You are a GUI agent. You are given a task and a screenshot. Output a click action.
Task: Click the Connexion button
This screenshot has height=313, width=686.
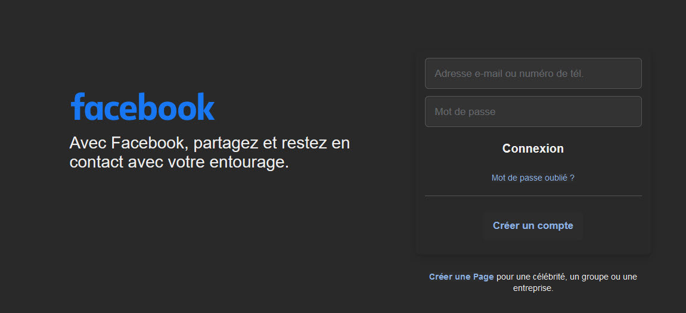tap(533, 148)
